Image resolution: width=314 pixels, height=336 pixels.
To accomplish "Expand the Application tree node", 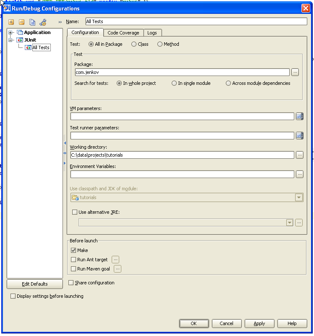I will pos(11,33).
